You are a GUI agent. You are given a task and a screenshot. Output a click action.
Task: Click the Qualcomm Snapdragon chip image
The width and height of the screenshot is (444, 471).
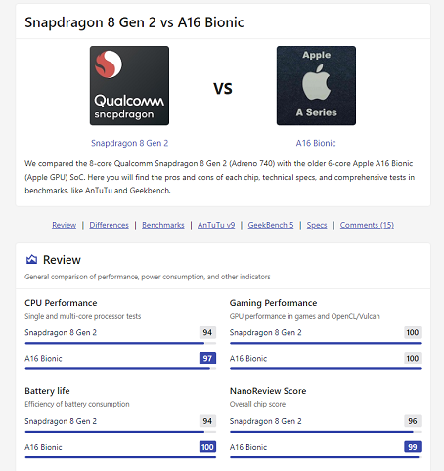coord(129,85)
